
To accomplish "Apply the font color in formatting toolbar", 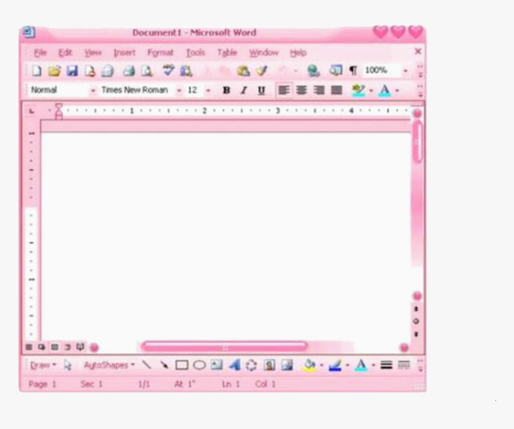I will (x=385, y=90).
